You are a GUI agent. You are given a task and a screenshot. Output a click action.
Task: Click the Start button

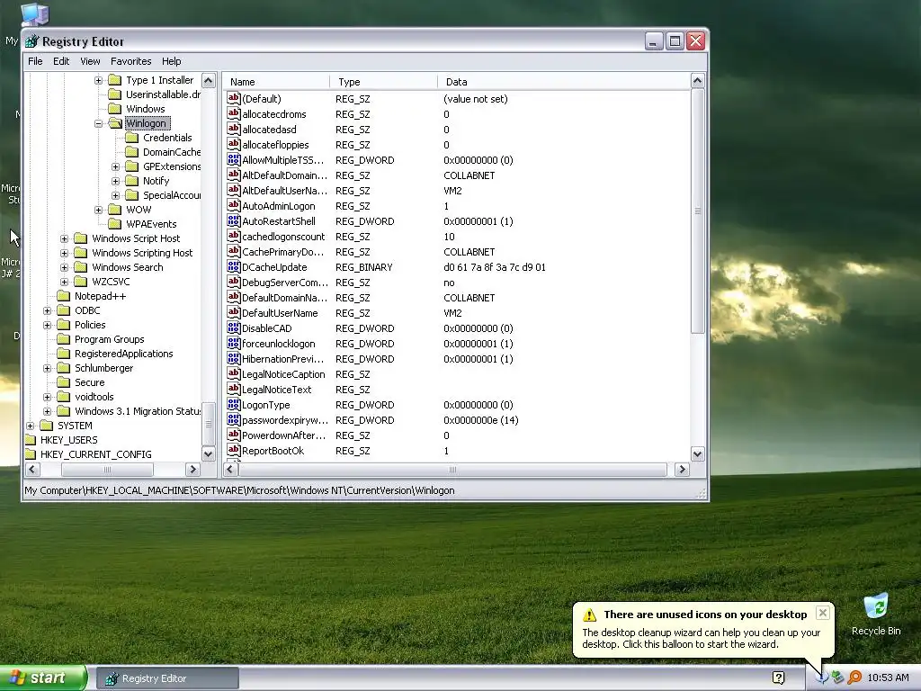pyautogui.click(x=43, y=678)
